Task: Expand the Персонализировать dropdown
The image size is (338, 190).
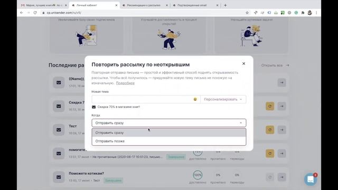Action: pos(223,99)
